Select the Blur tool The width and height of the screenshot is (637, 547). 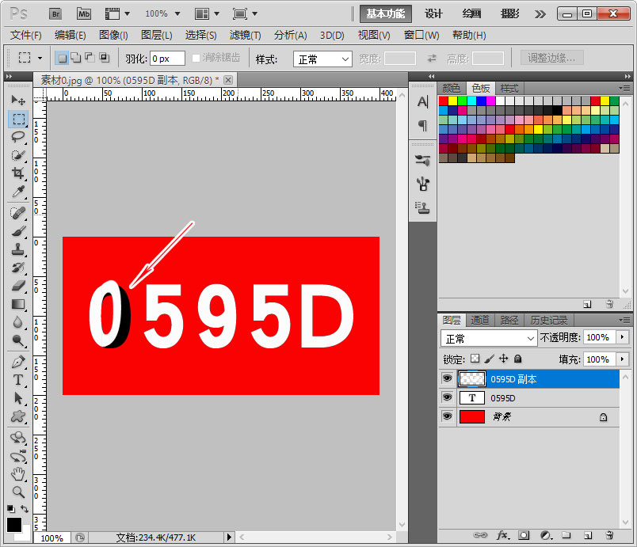(x=18, y=323)
